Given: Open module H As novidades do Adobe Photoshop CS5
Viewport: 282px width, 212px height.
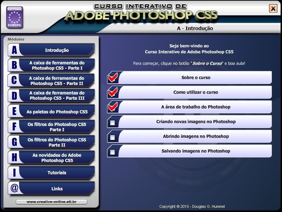Looking at the screenshot, I should [51, 158].
